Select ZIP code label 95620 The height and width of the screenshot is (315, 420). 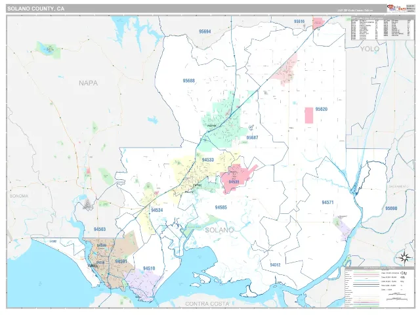pyautogui.click(x=322, y=109)
